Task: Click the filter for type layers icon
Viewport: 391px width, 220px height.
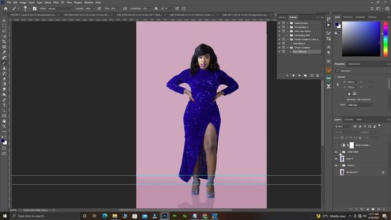Action: pos(365,127)
